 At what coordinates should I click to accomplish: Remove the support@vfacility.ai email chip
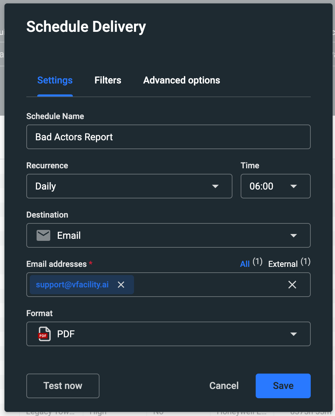click(x=121, y=285)
